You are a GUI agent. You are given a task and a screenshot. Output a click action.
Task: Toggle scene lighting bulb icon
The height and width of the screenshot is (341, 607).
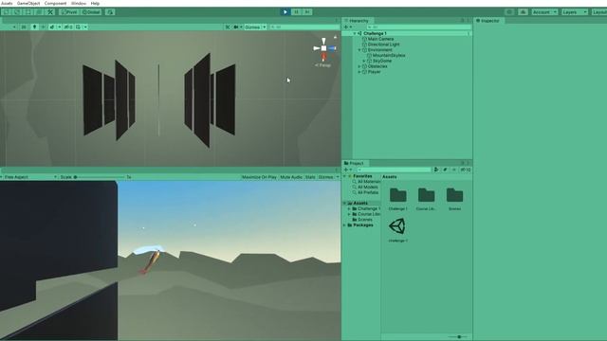coord(34,27)
